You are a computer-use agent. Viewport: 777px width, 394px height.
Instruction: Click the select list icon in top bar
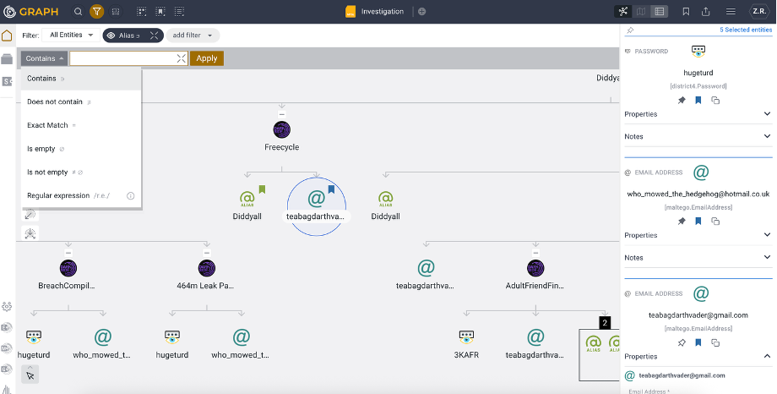pyautogui.click(x=179, y=11)
